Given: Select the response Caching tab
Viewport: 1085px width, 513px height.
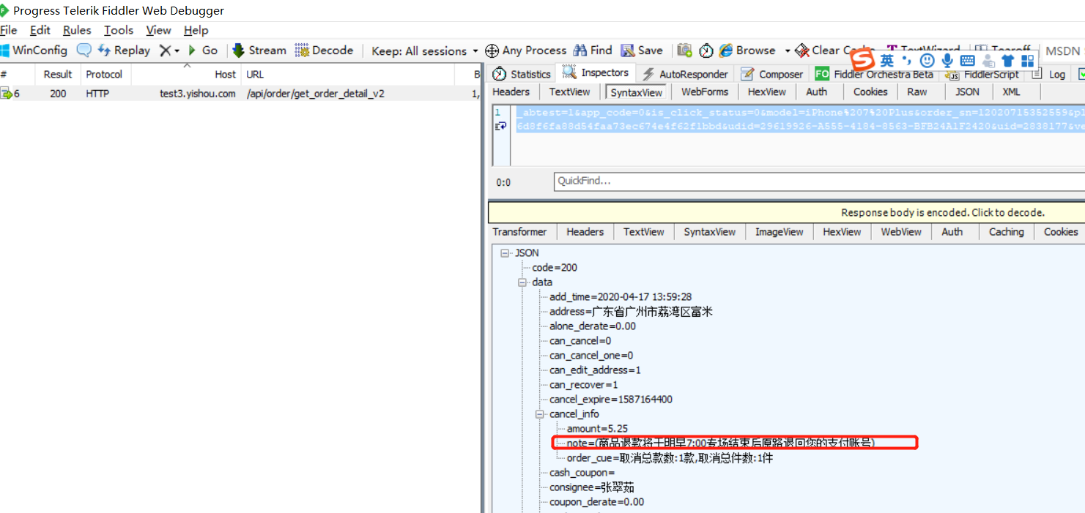Looking at the screenshot, I should coord(1006,232).
